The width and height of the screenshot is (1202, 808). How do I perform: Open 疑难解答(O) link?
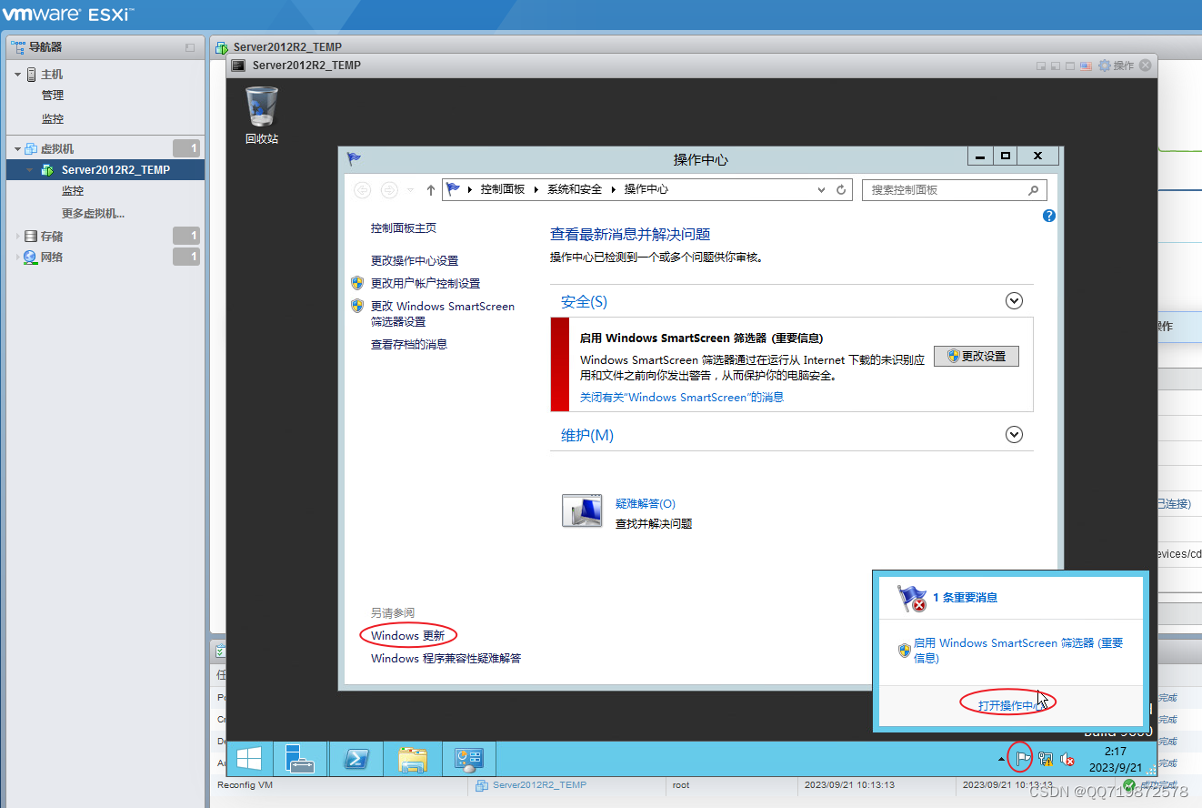coord(646,503)
